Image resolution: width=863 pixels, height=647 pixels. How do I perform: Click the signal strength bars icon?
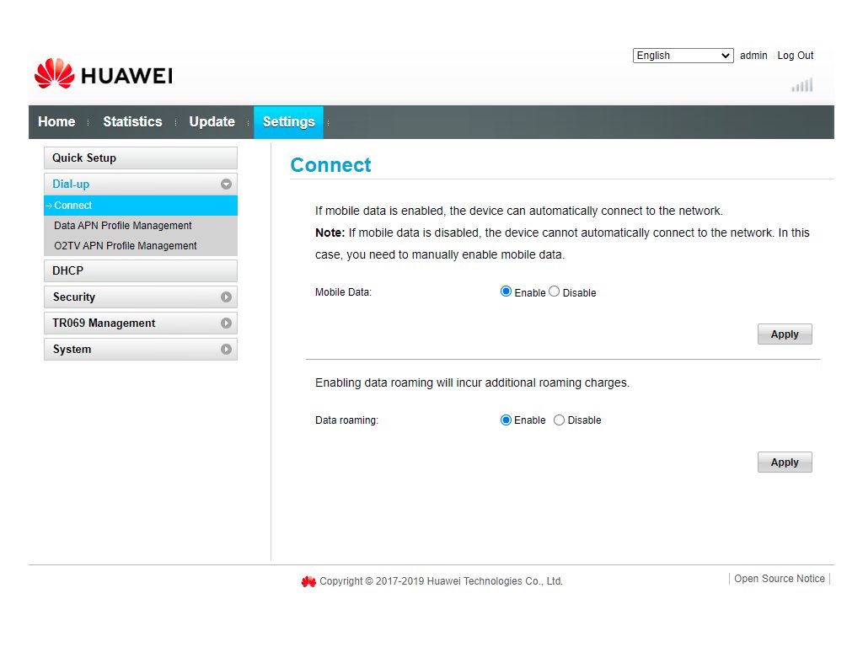click(802, 85)
